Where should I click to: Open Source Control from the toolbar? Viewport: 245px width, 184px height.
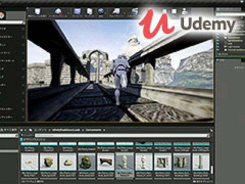58,11
